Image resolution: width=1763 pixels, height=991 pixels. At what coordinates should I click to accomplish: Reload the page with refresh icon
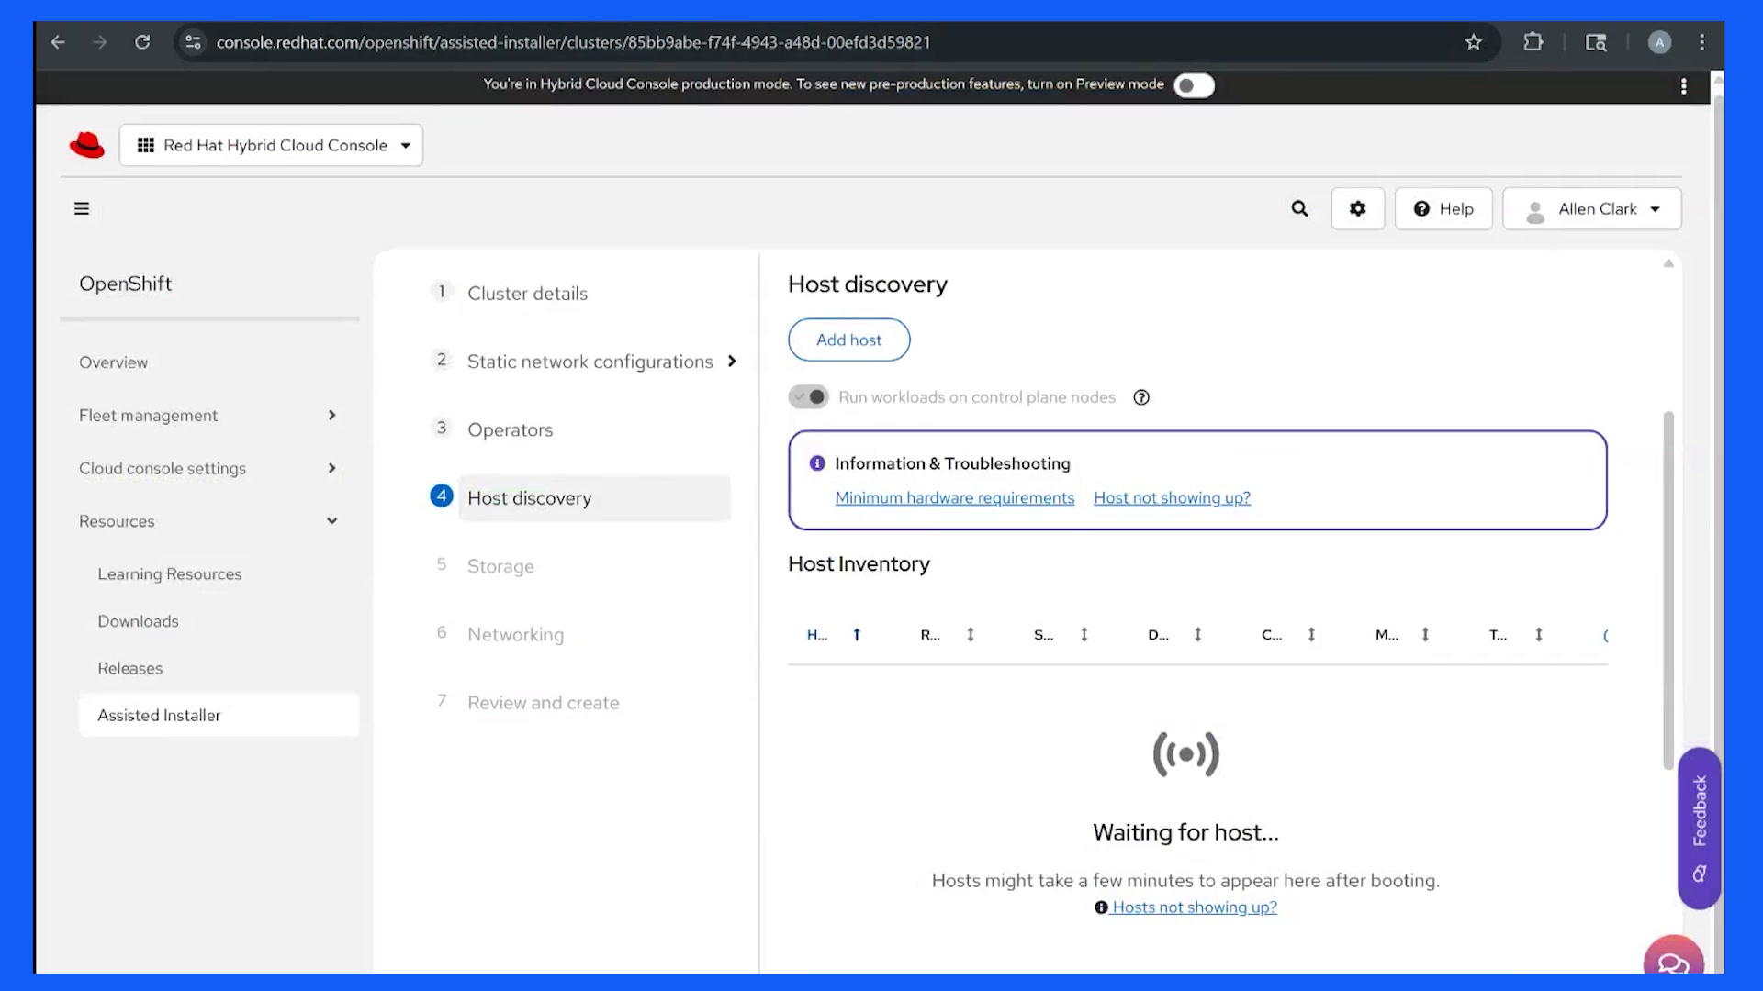pyautogui.click(x=142, y=42)
